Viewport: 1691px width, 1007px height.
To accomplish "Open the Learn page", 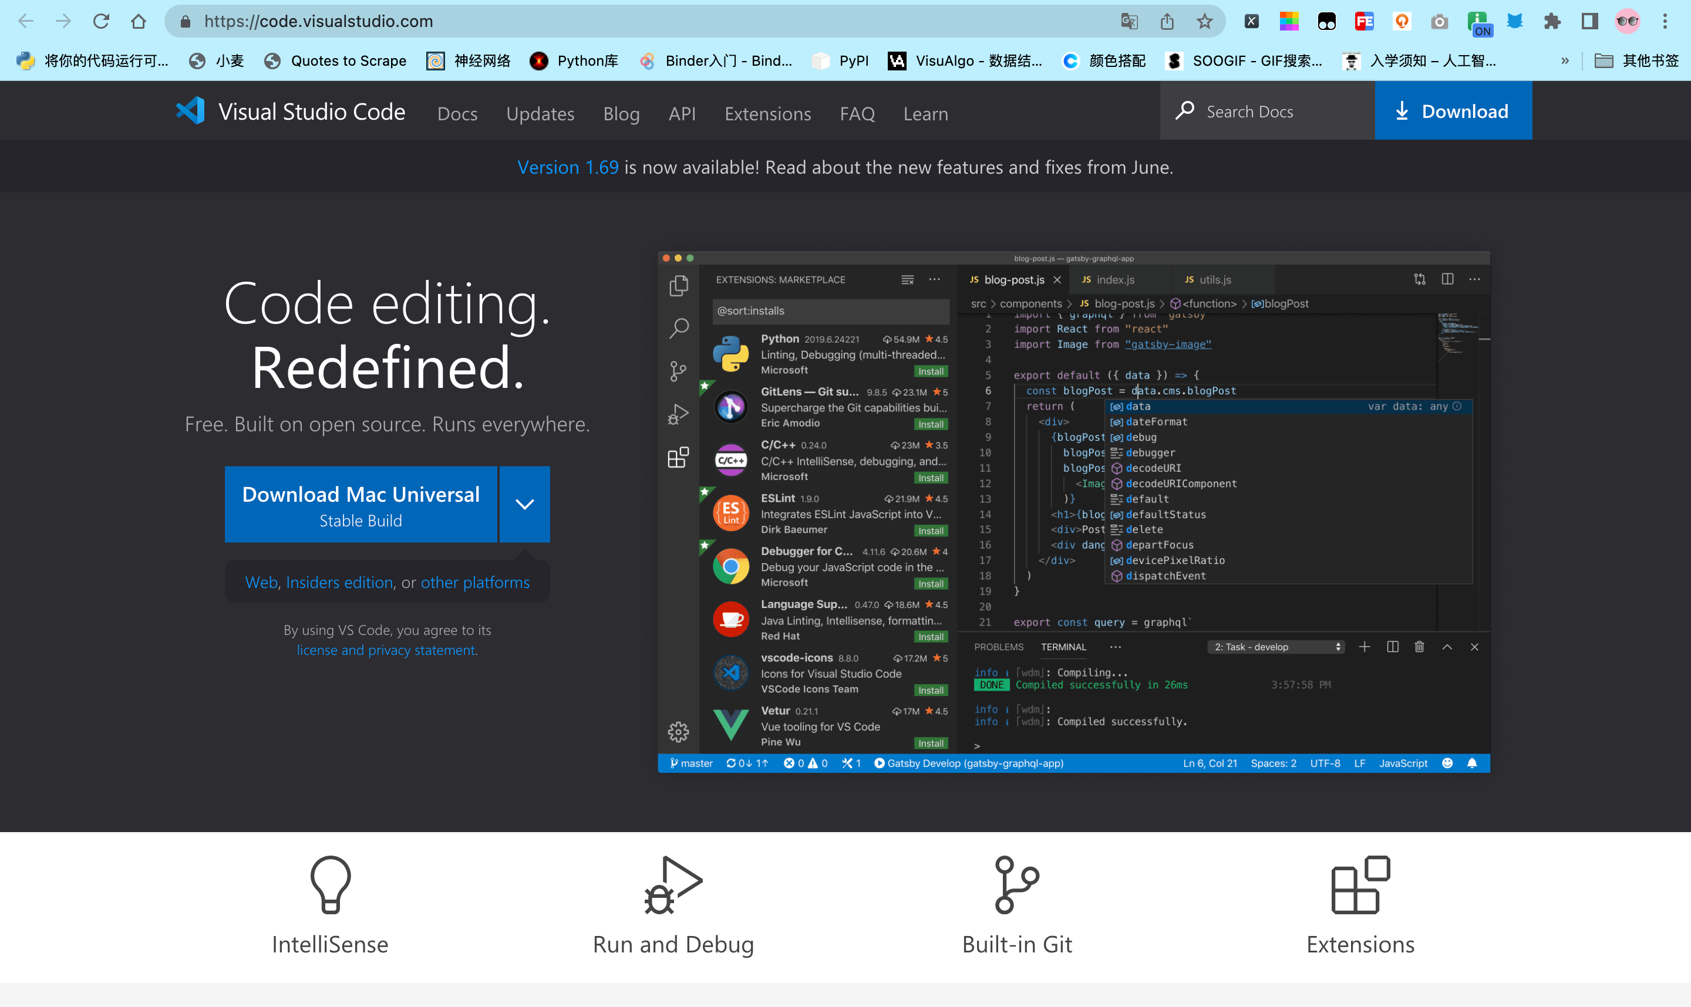I will (926, 113).
